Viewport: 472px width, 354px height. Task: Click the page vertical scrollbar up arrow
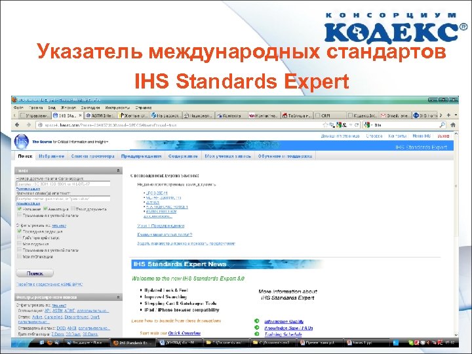coord(456,134)
